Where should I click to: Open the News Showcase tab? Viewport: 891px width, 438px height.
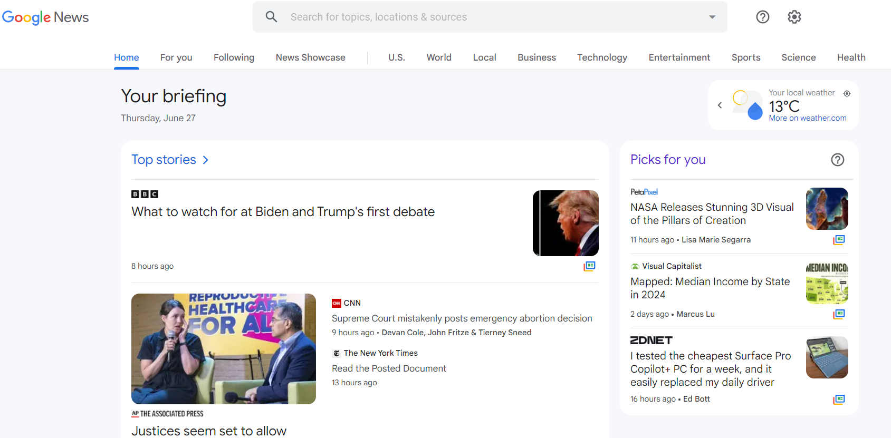pos(310,57)
